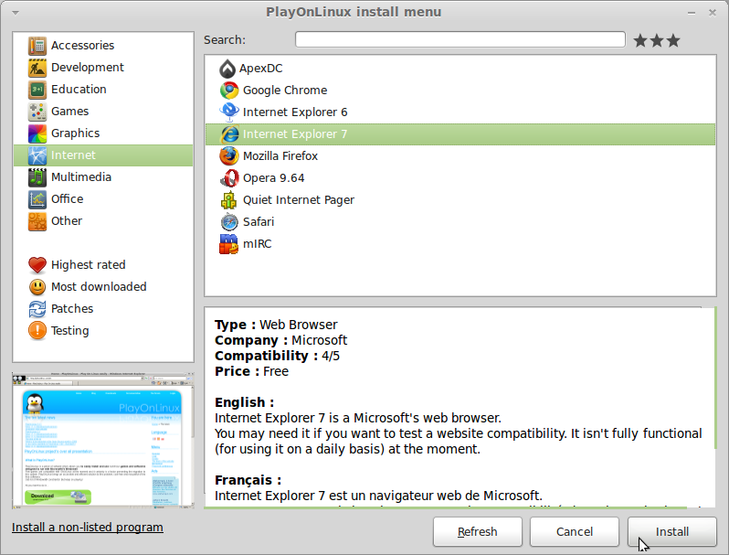The image size is (729, 555).
Task: Select Internet Explorer 6 text entry
Action: click(x=295, y=112)
